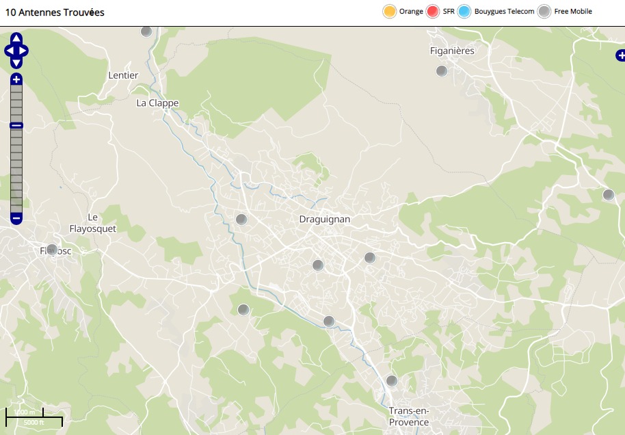The width and height of the screenshot is (625, 435).
Task: Click the '10 Antennes Trouvées' heading
Action: point(55,12)
